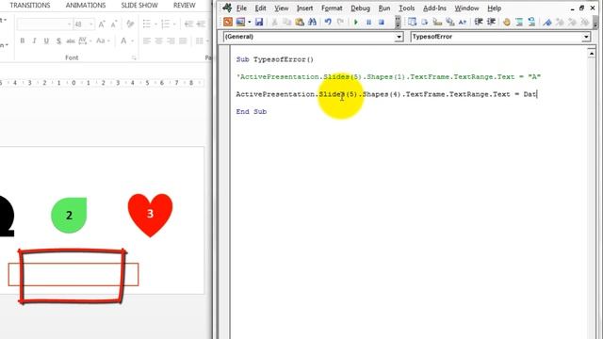The width and height of the screenshot is (603, 339).
Task: Click the Toolbox icon labeled A in VBA toolbar
Action: 463,22
